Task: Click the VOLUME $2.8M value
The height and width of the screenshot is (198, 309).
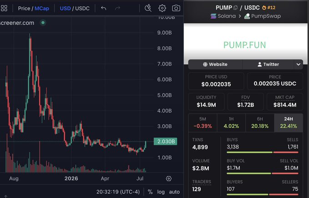Action: pos(201,168)
